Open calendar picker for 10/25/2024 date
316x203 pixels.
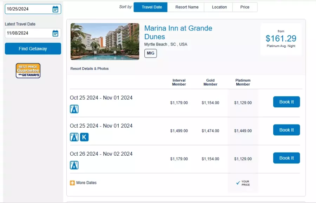pyautogui.click(x=55, y=9)
